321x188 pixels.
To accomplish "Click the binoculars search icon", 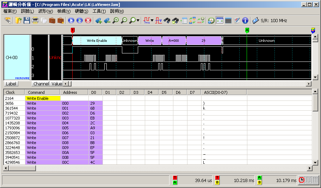I will 167,20.
